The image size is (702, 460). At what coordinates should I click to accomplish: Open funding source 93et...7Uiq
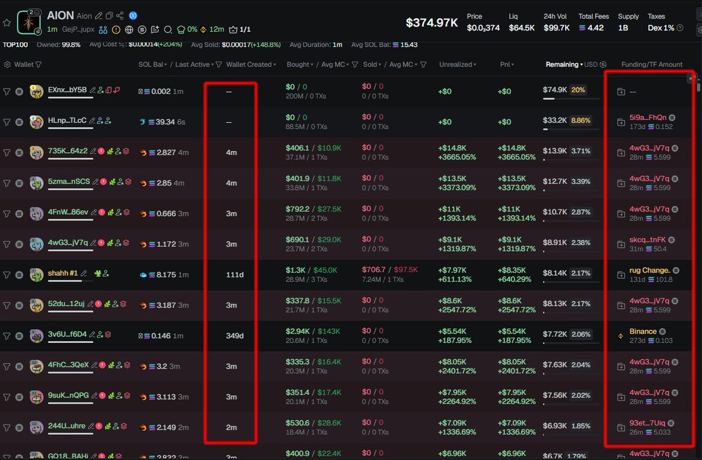click(647, 423)
